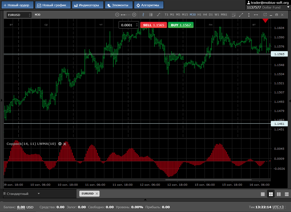
Task: Change the UTC+3 timezone
Action: click(278, 207)
